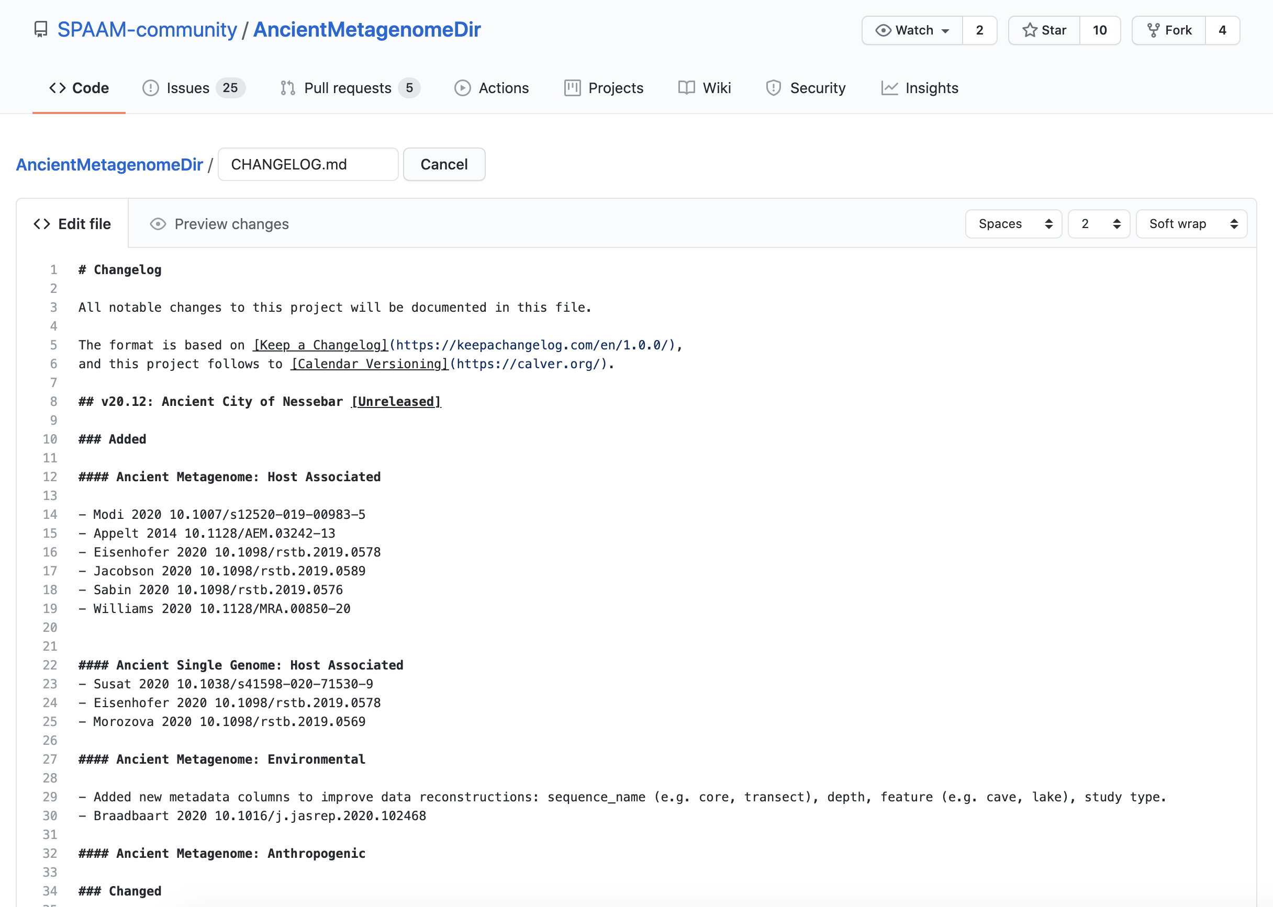This screenshot has width=1273, height=907.
Task: Click the Pull requests count badge 5
Action: [409, 88]
